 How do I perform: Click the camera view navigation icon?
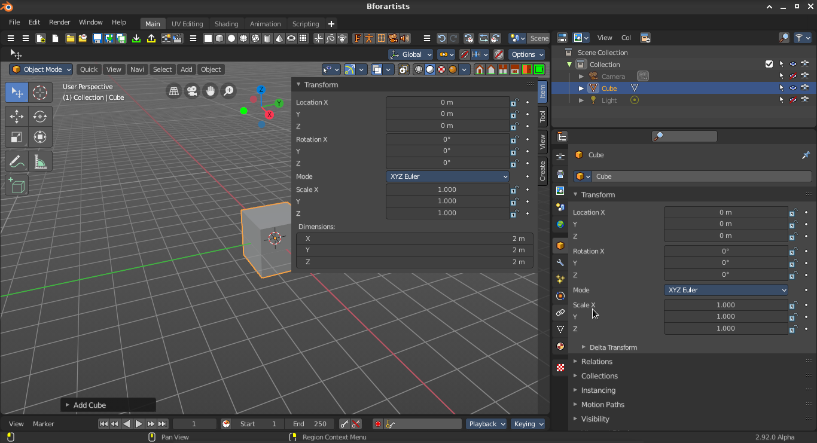coord(192,91)
